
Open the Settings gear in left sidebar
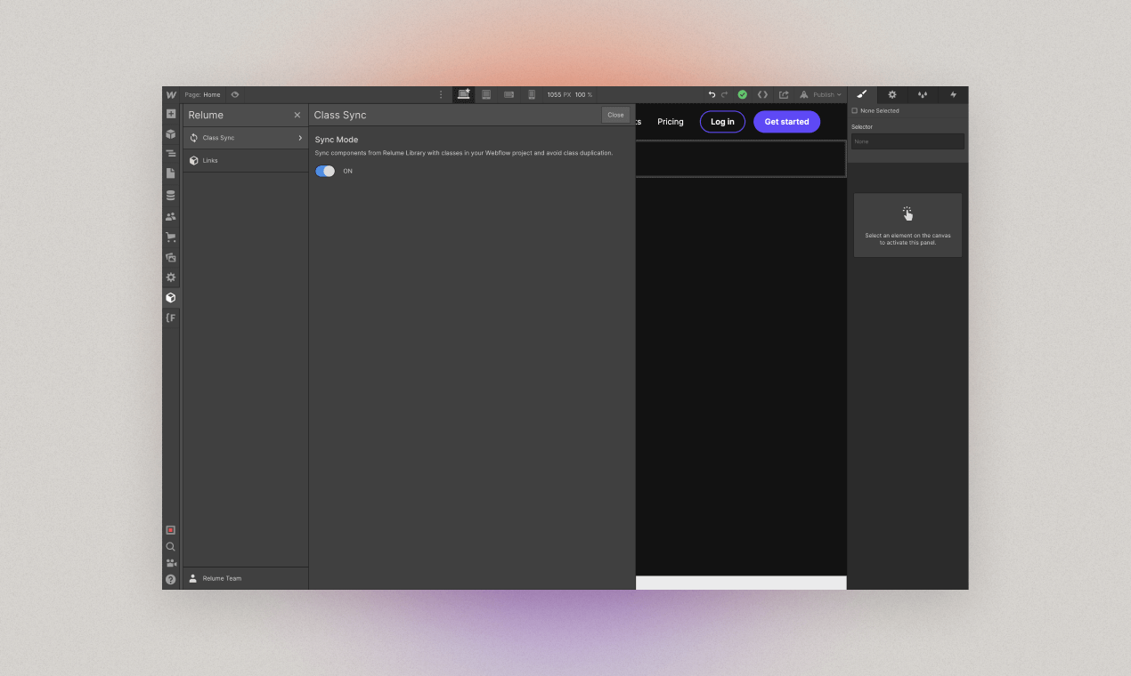click(171, 278)
